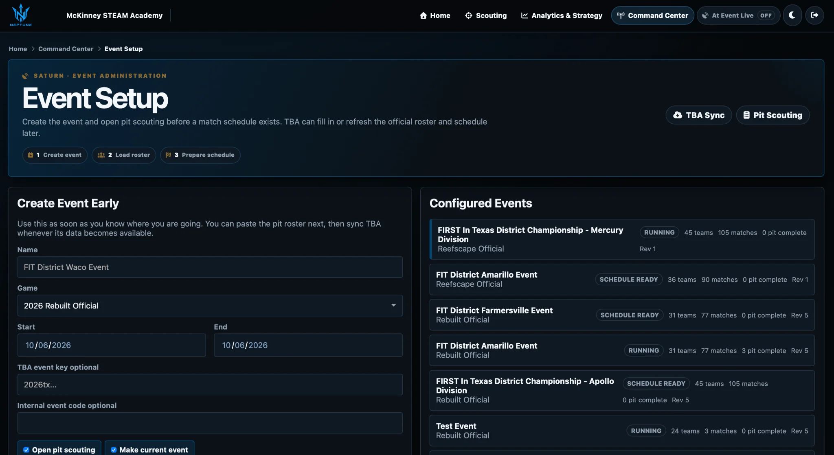Click the Scouting crosshair icon

[469, 15]
